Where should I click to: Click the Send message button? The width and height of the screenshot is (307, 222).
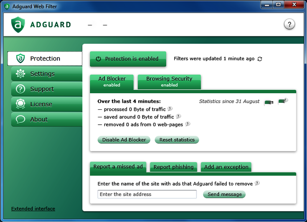(x=224, y=194)
